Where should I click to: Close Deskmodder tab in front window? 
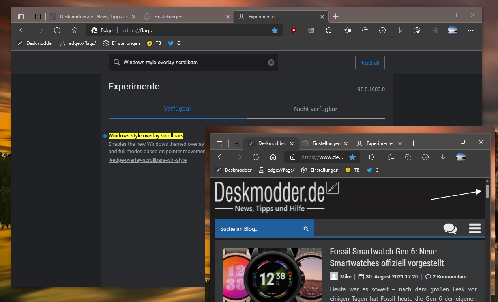pyautogui.click(x=292, y=143)
